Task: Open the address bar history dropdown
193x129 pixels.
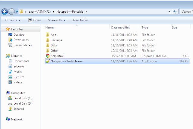Action: (x=169, y=12)
